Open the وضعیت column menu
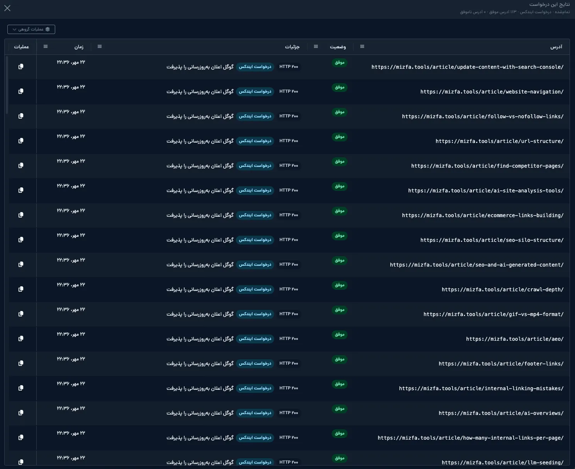The height and width of the screenshot is (469, 575). coord(316,47)
